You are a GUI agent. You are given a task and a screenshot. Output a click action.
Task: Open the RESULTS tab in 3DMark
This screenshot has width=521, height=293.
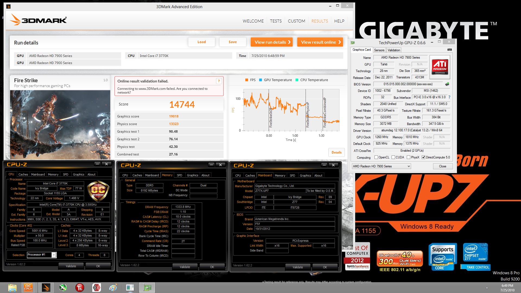click(x=320, y=21)
